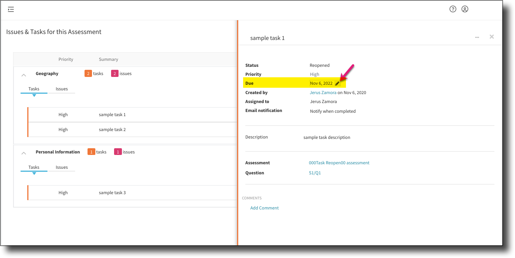Open the more options ellipsis for sample task 1

[x=477, y=37]
